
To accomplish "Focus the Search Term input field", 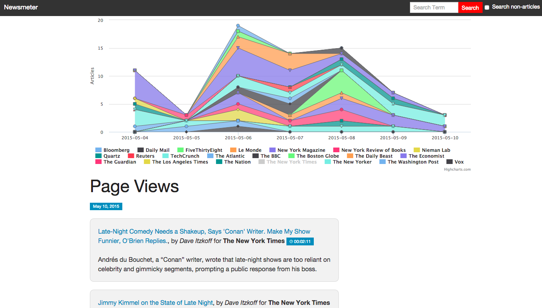I will (434, 7).
